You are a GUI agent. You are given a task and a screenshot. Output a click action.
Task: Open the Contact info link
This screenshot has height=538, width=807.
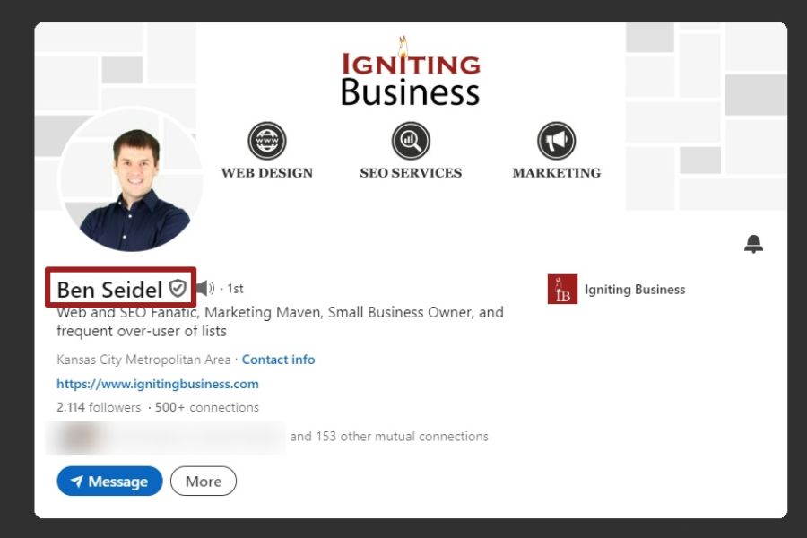click(x=278, y=360)
